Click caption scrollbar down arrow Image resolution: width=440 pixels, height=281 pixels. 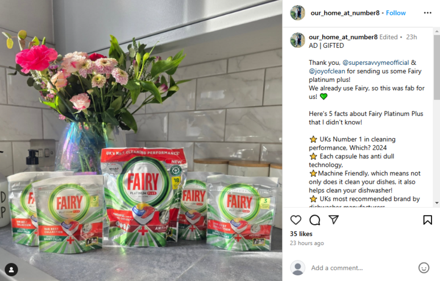[437, 203]
